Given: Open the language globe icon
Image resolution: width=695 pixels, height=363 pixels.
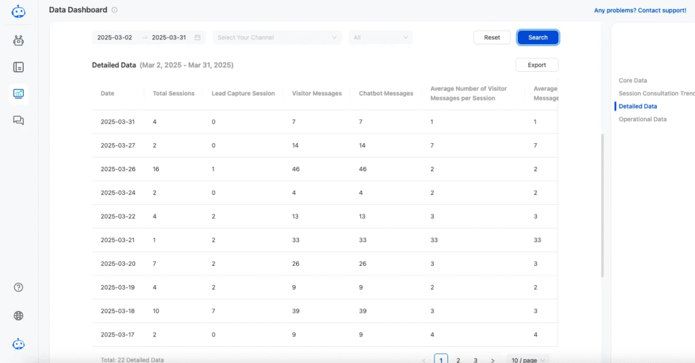Looking at the screenshot, I should 18,316.
